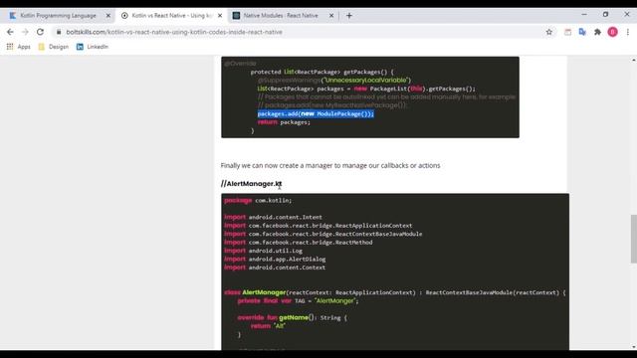Go back to the previous page
This screenshot has width=637, height=358.
[x=10, y=32]
